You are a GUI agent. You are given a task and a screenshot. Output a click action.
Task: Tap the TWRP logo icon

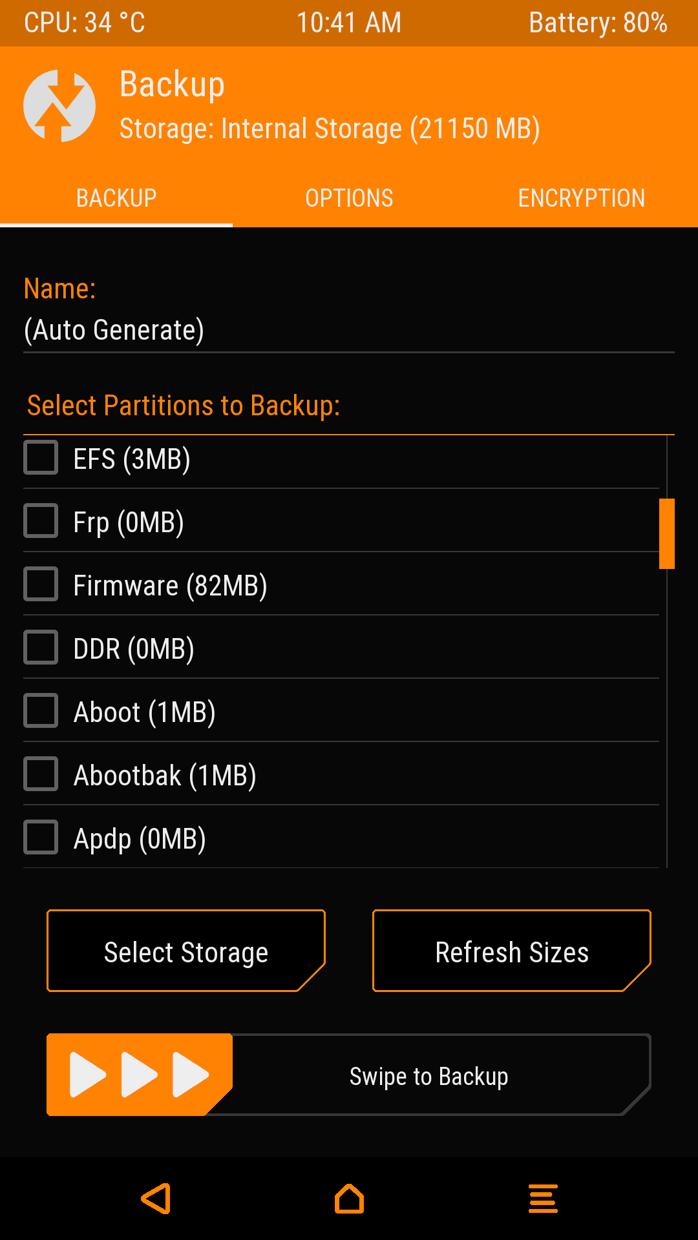(x=59, y=106)
